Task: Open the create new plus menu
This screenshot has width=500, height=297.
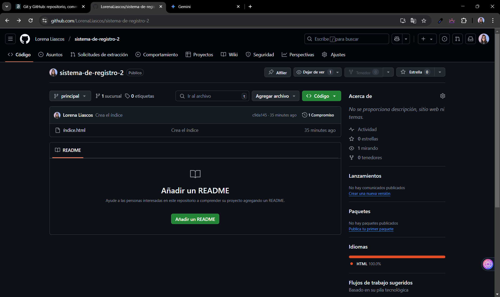Action: tap(427, 39)
